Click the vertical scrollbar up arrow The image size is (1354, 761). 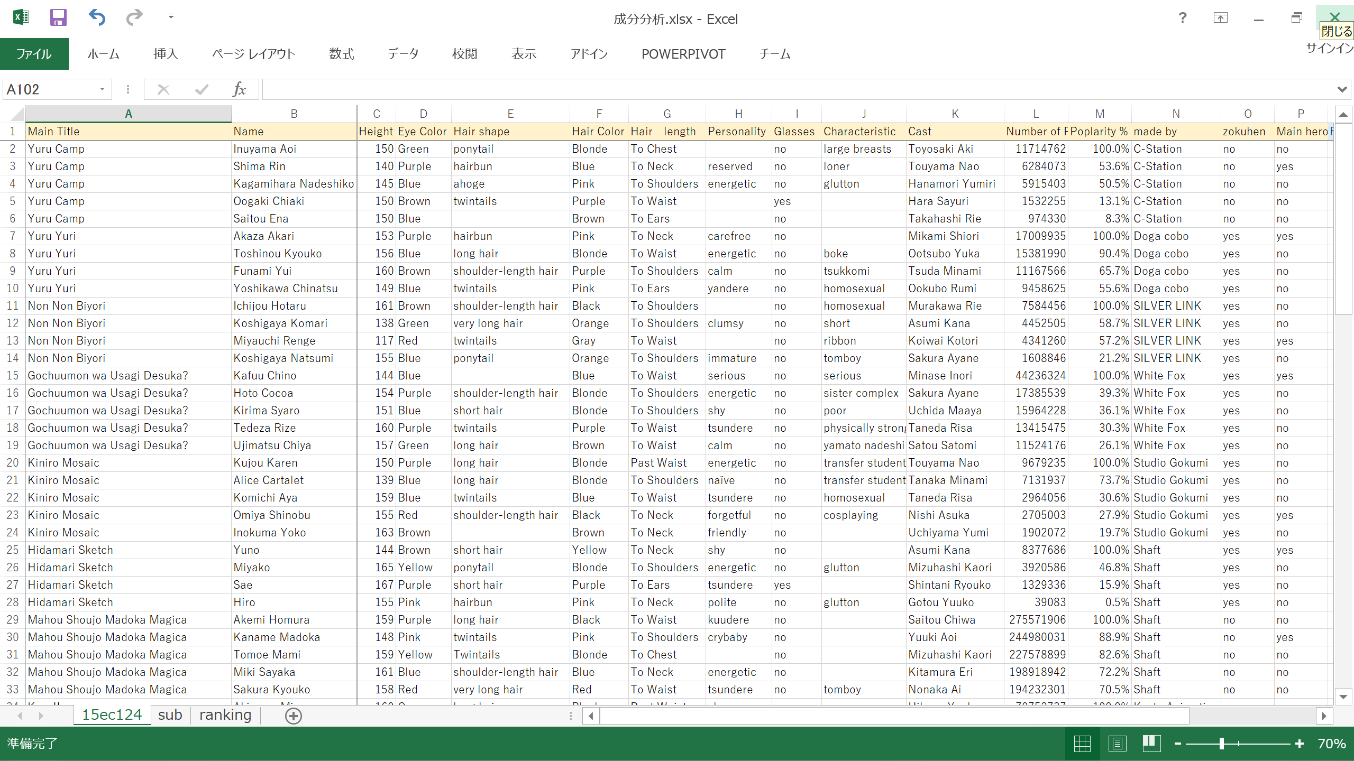tap(1343, 114)
